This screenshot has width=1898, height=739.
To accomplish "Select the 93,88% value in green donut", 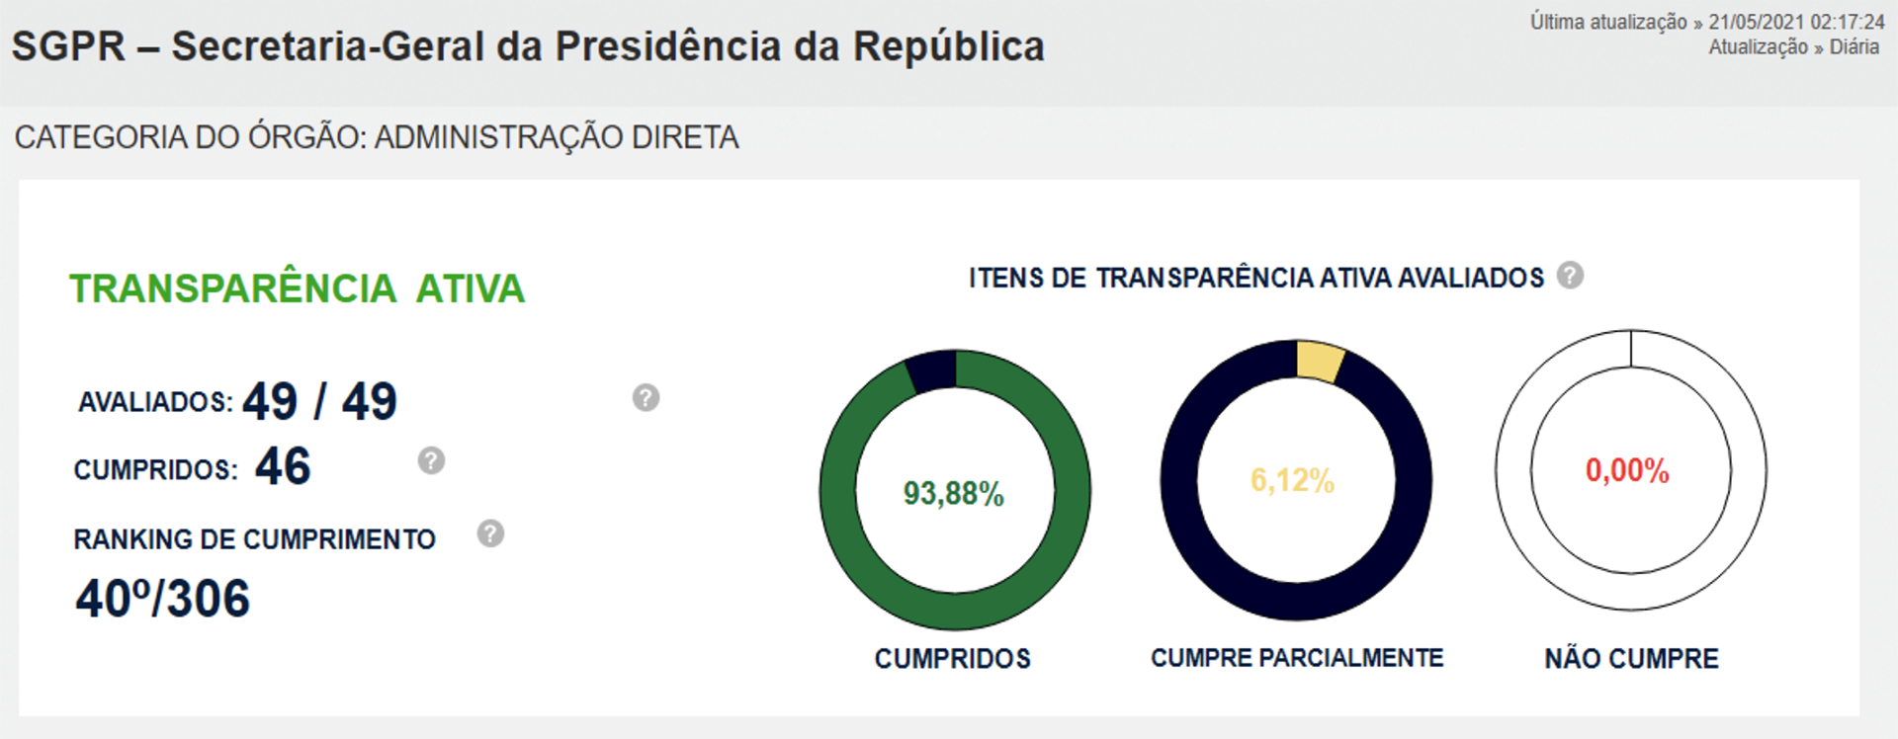I will coord(953,493).
